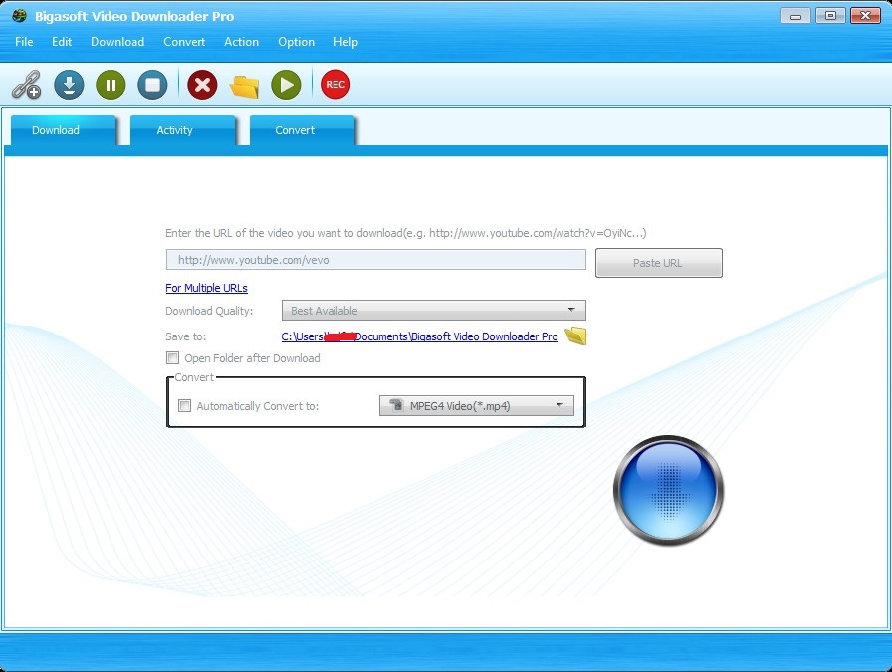Image resolution: width=892 pixels, height=672 pixels.
Task: Start download with blue arrow toolbar icon
Action: [69, 85]
